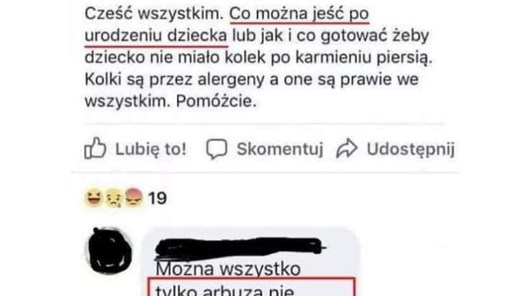Click the "Skomentuj" label
The image size is (528, 296).
tap(280, 149)
